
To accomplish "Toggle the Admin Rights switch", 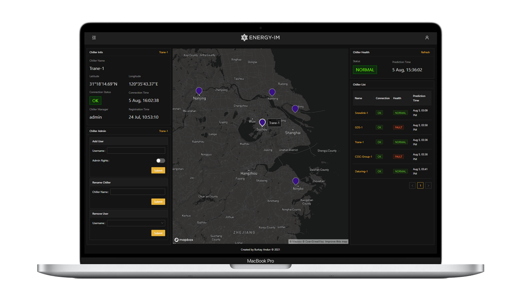I will click(x=160, y=160).
